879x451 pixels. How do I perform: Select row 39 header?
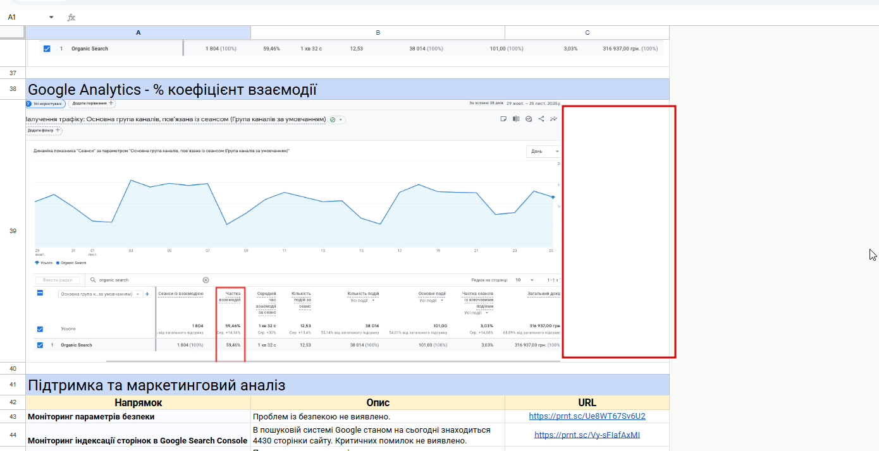13,231
